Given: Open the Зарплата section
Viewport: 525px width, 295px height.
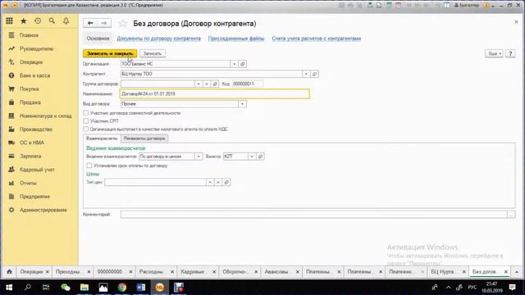Looking at the screenshot, I should tap(30, 157).
